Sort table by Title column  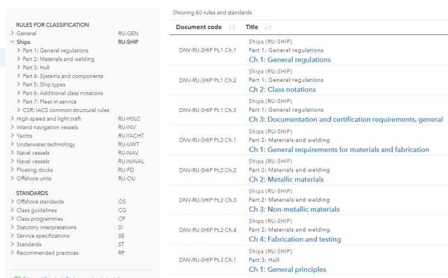pyautogui.click(x=268, y=27)
